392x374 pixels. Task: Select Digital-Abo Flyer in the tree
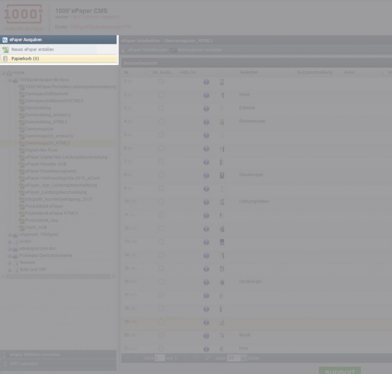tap(41, 150)
